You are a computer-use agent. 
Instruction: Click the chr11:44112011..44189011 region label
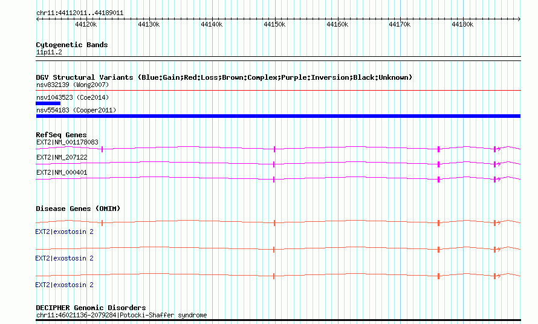tap(80, 13)
